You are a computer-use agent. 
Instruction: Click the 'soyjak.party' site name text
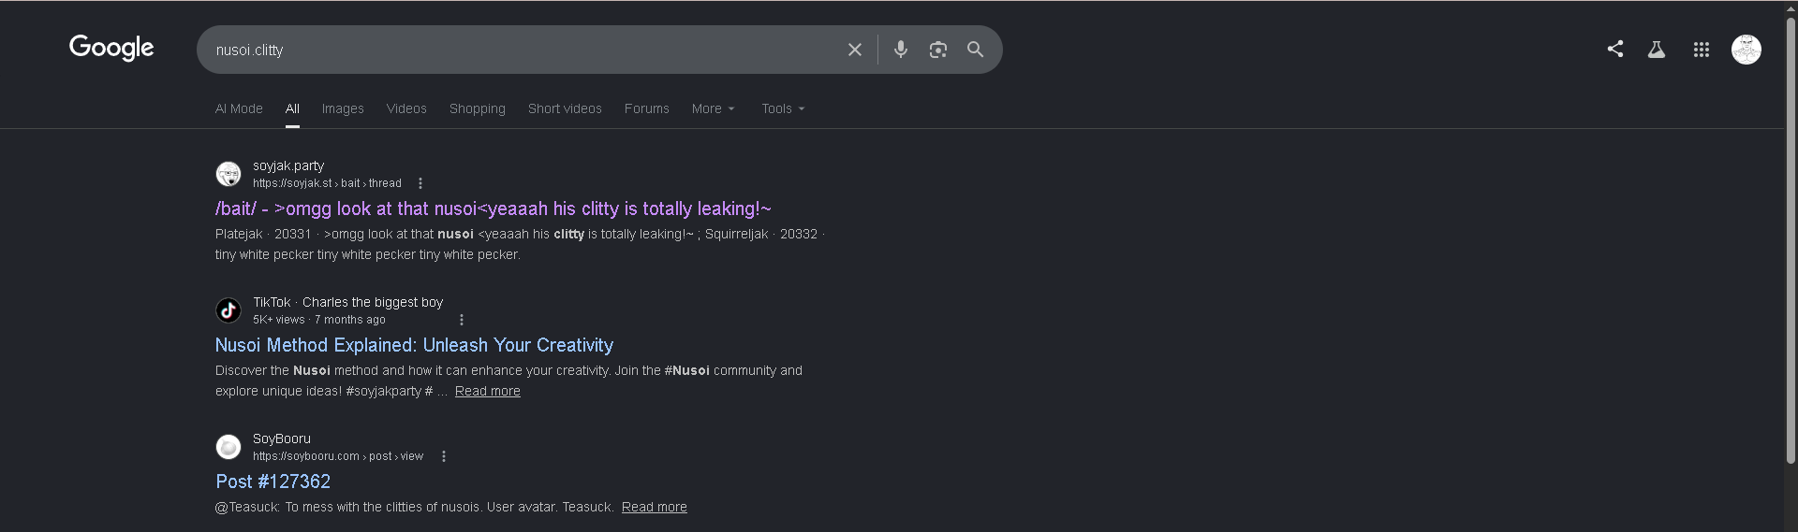(288, 165)
